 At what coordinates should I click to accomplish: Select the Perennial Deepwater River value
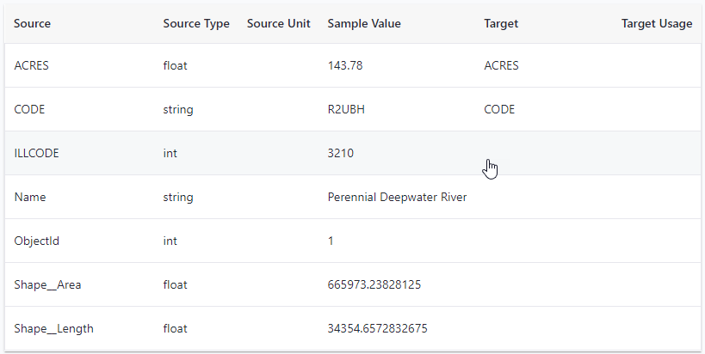pos(397,198)
